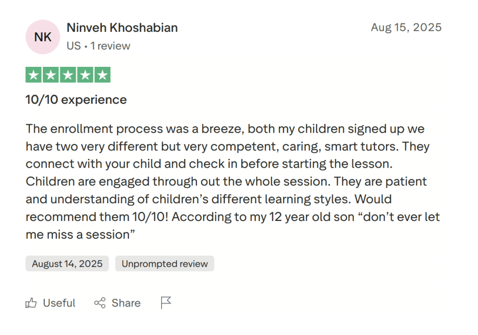Image resolution: width=478 pixels, height=335 pixels.
Task: Select the second green rating star
Action: pos(50,74)
